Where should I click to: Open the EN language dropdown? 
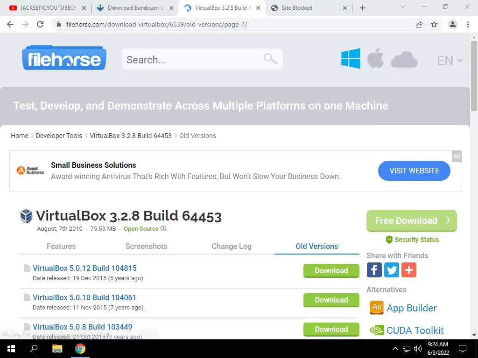(450, 61)
